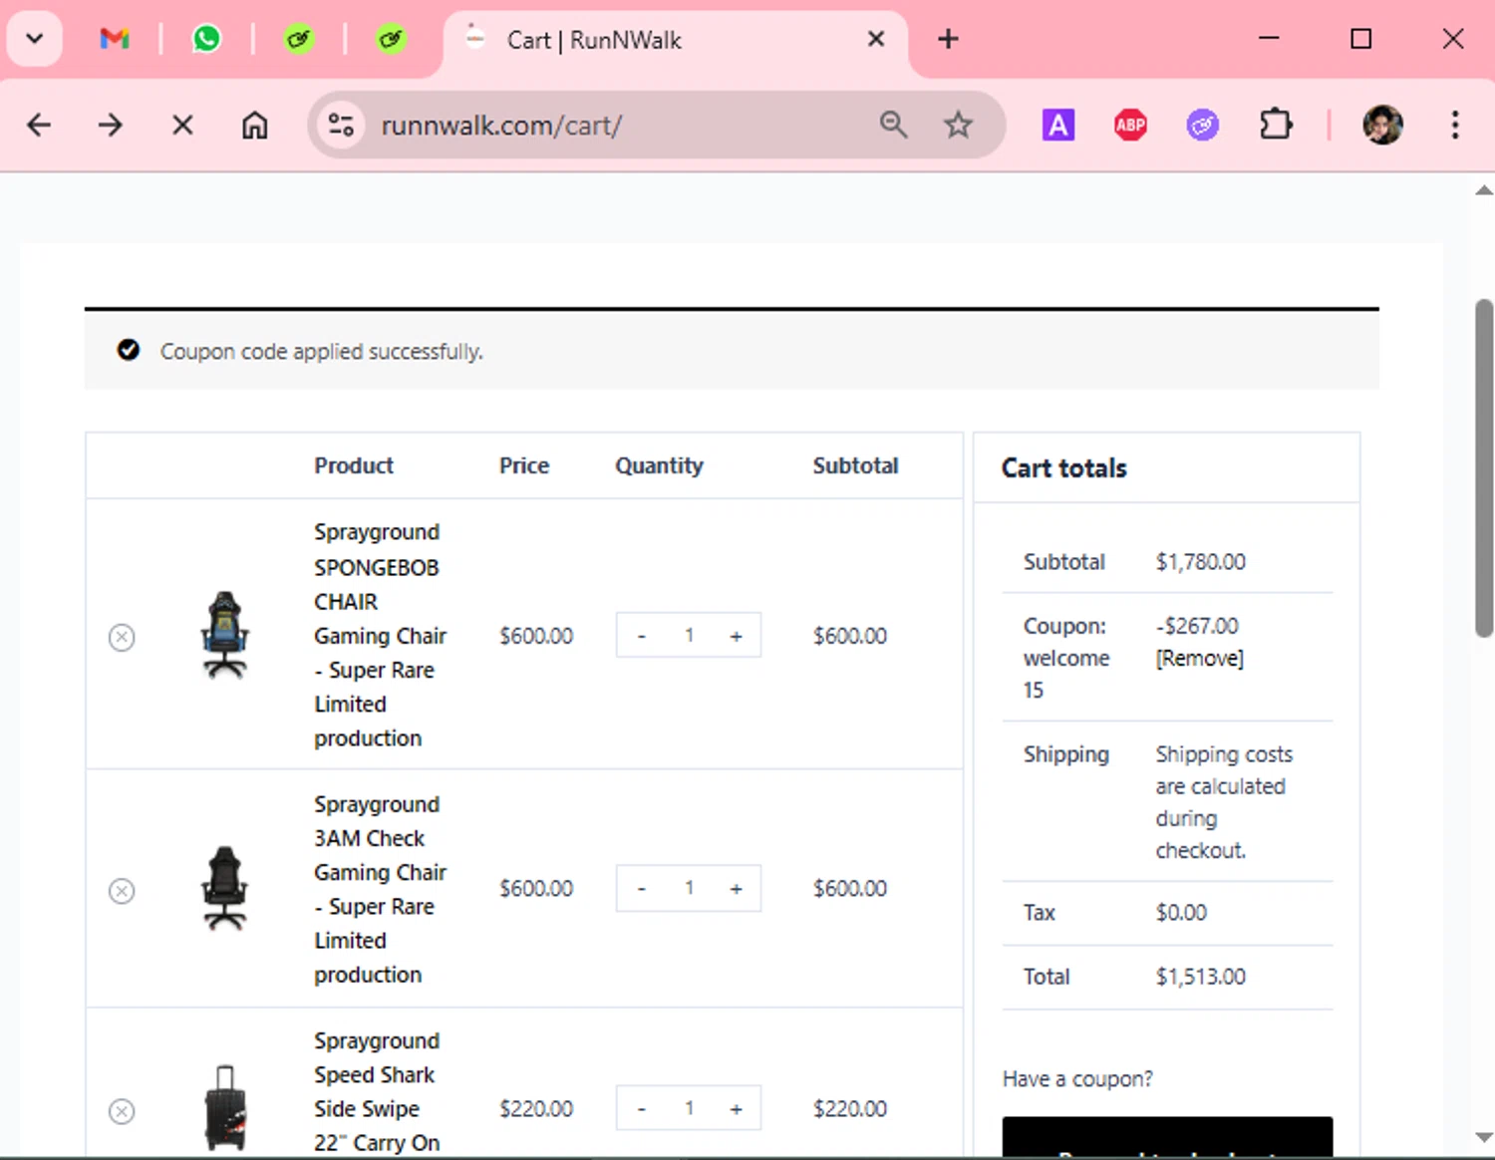Edit Speed Shark carry-on quantity field

pyautogui.click(x=689, y=1109)
